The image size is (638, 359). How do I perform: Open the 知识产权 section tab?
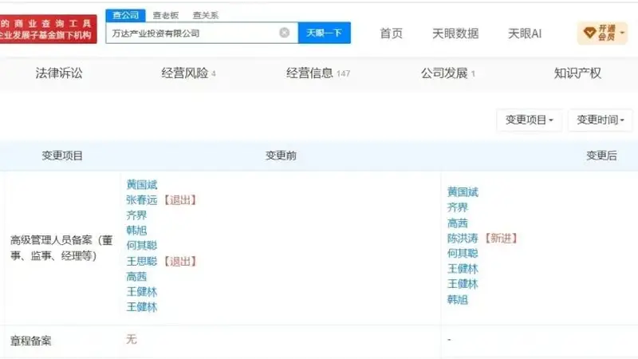click(577, 73)
